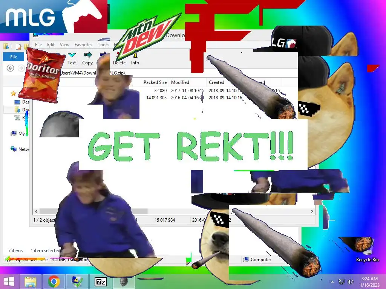Screen dimensions: 386x289
Task: Sort by the Created column header
Action: pyautogui.click(x=217, y=82)
